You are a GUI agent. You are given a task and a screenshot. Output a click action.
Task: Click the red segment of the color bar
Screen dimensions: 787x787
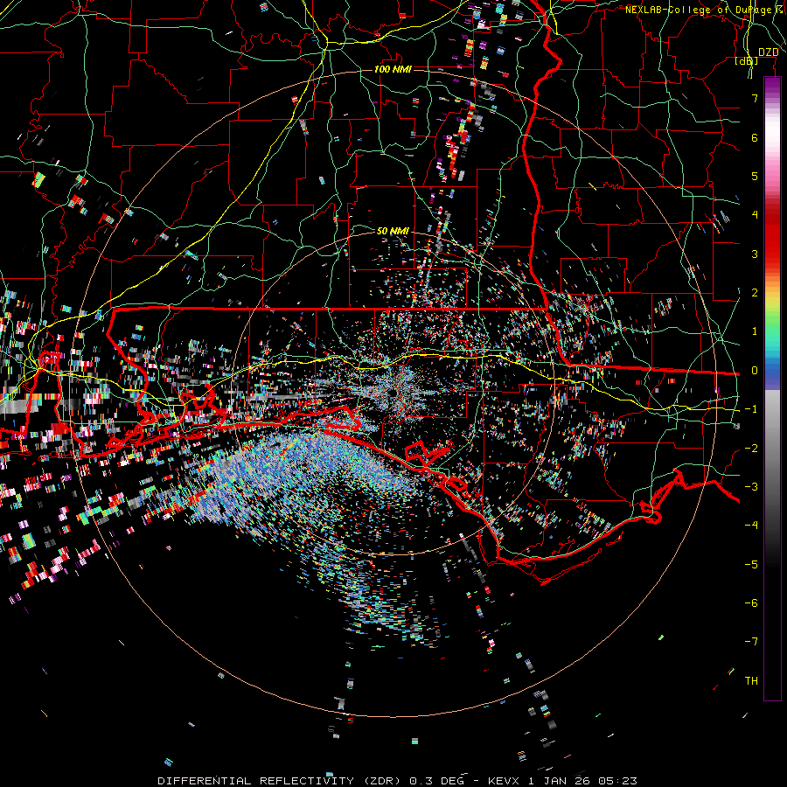(x=772, y=236)
